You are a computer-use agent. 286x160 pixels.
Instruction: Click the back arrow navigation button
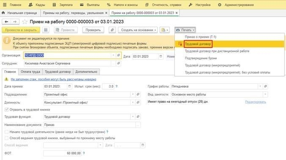click(6, 22)
